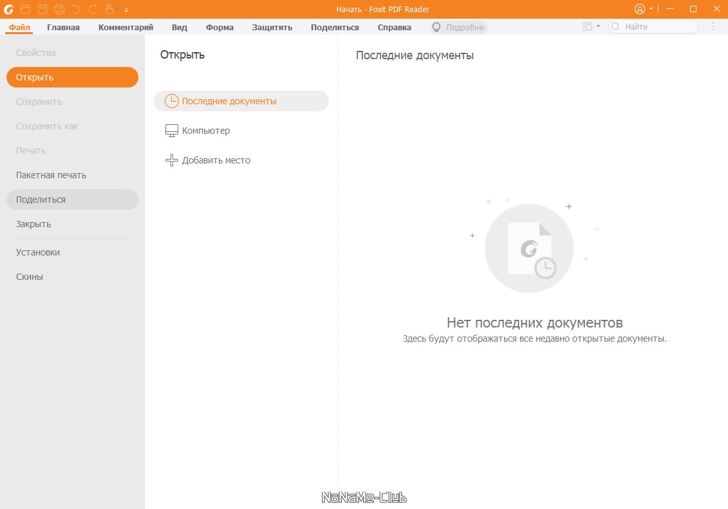Image resolution: width=728 pixels, height=509 pixels.
Task: Click the save floppy disk icon
Action: (x=42, y=9)
